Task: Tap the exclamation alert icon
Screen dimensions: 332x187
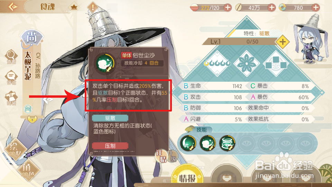Action: tap(93, 7)
